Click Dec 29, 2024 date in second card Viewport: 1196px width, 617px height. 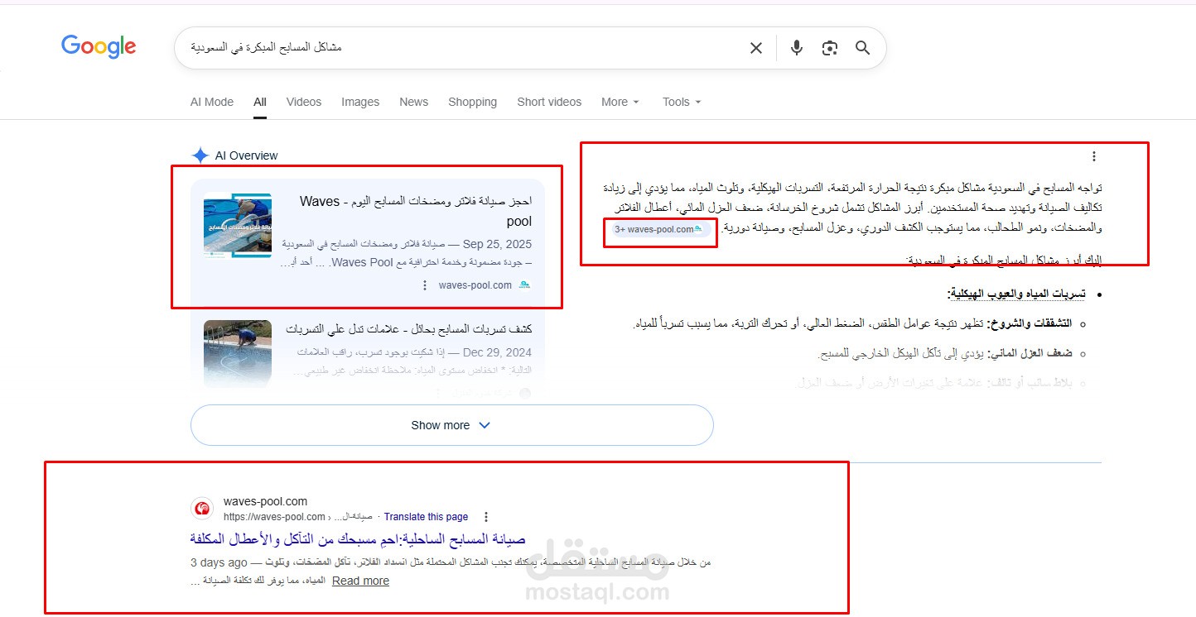(497, 352)
